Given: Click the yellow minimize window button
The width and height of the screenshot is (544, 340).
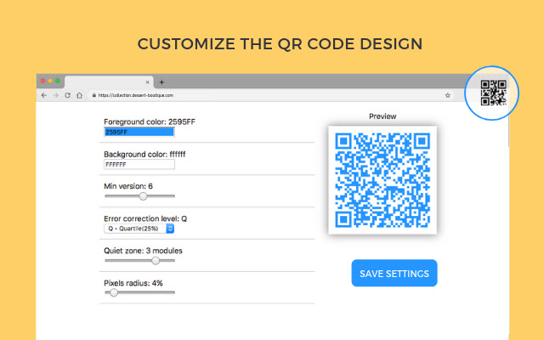Looking at the screenshot, I should [x=50, y=81].
